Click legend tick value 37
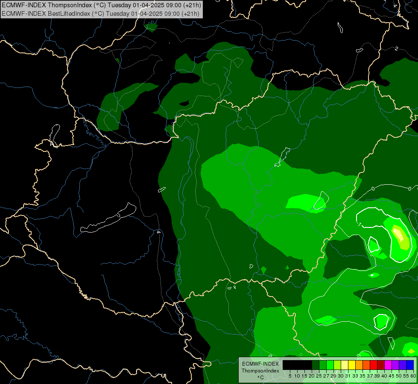The height and width of the screenshot is (384, 418). 370,376
